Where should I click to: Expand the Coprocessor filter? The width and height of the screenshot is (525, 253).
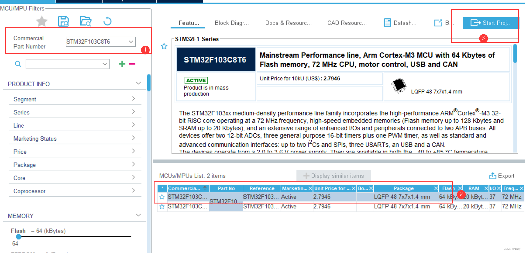134,190
